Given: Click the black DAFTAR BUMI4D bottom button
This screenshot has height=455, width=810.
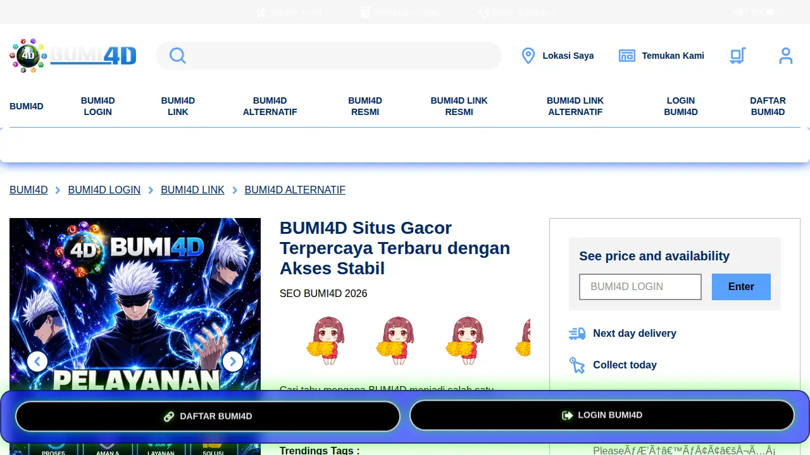Looking at the screenshot, I should click(208, 416).
